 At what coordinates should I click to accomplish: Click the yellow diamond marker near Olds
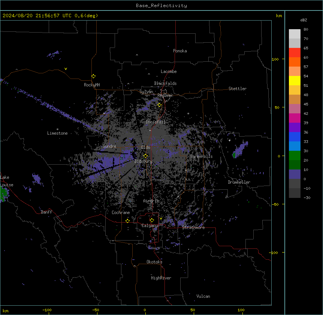pyautogui.click(x=146, y=156)
